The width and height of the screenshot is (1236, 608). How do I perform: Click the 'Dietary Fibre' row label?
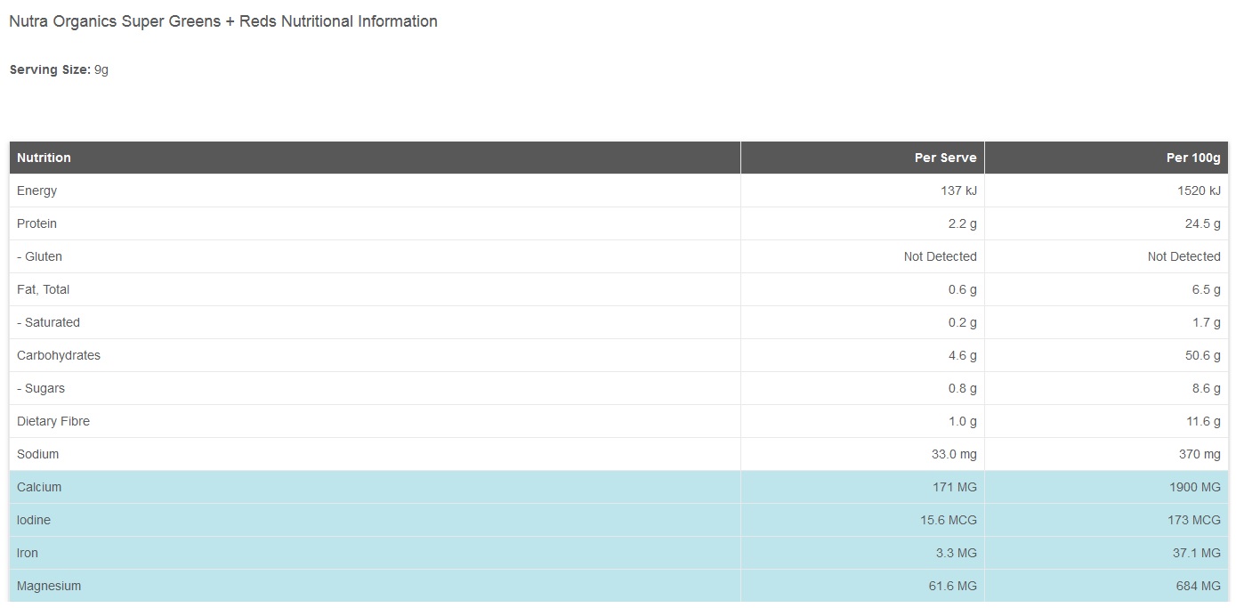coord(53,421)
